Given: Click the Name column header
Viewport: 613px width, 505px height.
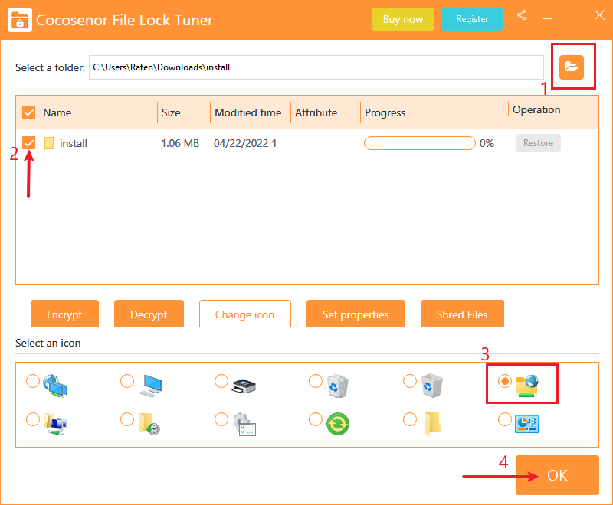Looking at the screenshot, I should pos(57,112).
